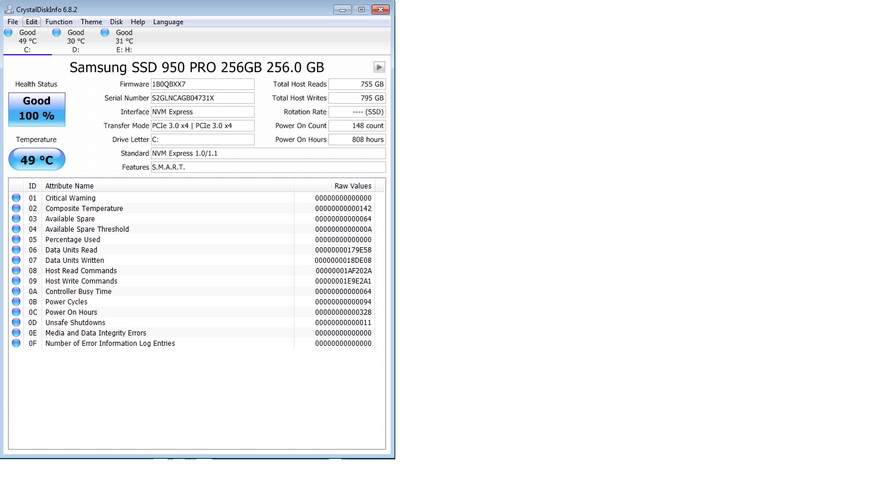Image resolution: width=885 pixels, height=498 pixels.
Task: Click the status orb for Data Units Written
Action: 16,260
